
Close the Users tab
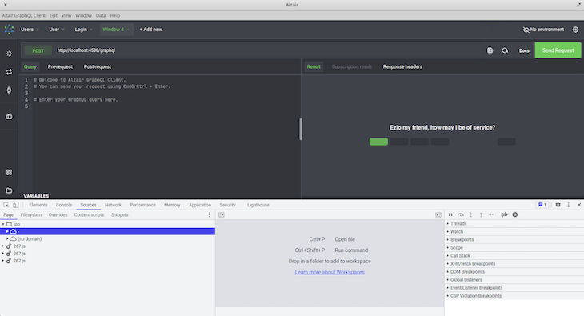[x=38, y=30]
